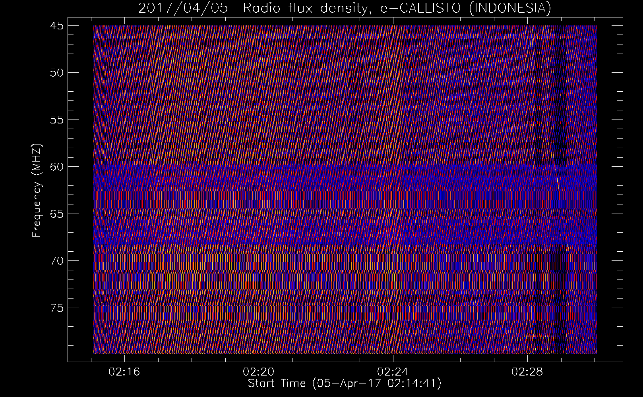Screen dimensions: 643x397
Task: Click the time tick label '02:16'
Action: pos(125,372)
